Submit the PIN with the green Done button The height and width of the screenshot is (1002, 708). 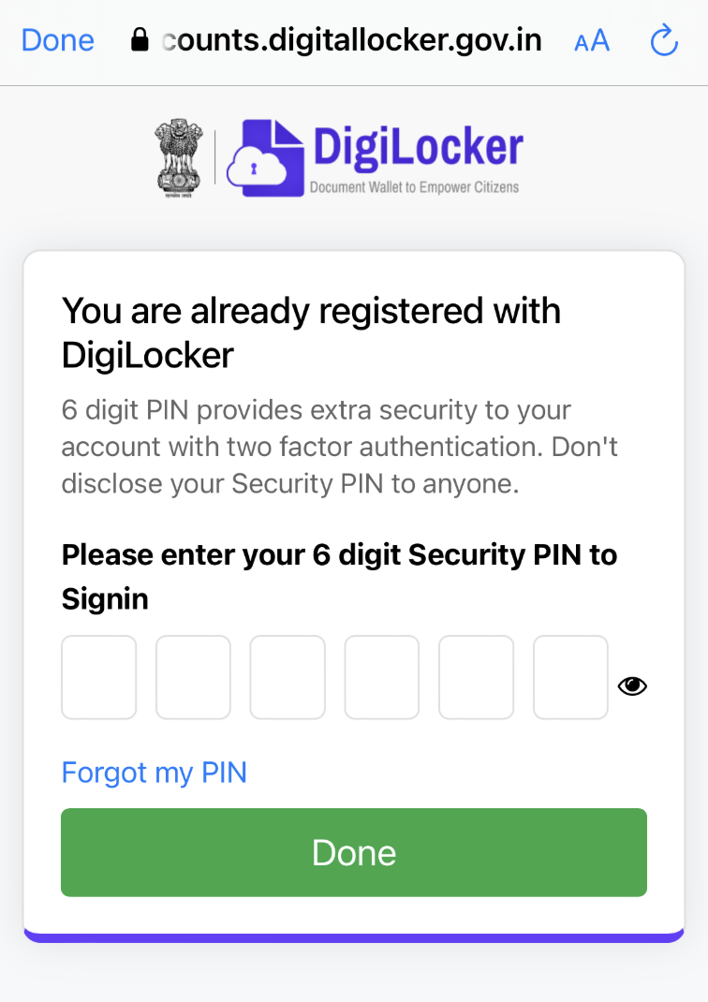(354, 852)
